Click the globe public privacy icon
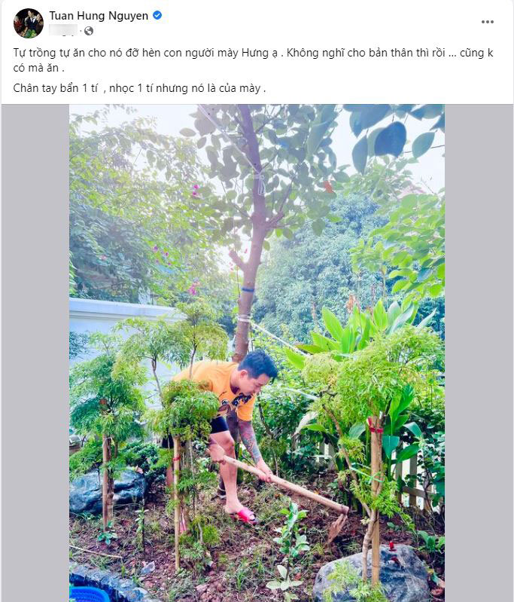Image resolution: width=514 pixels, height=602 pixels. 89,31
